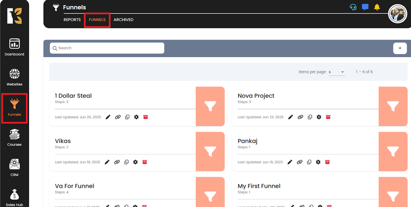Screen dimensions: 411x207
Task: Open Courses section in the sidebar
Action: tap(14, 137)
